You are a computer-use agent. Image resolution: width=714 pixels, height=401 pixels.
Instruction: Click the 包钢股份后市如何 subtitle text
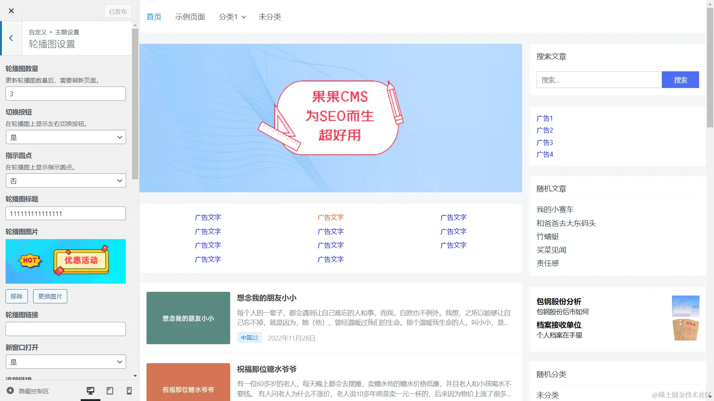click(x=562, y=312)
